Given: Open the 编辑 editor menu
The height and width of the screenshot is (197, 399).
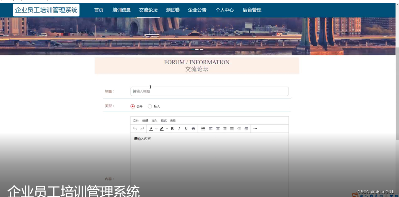Looking at the screenshot, I should tap(145, 121).
